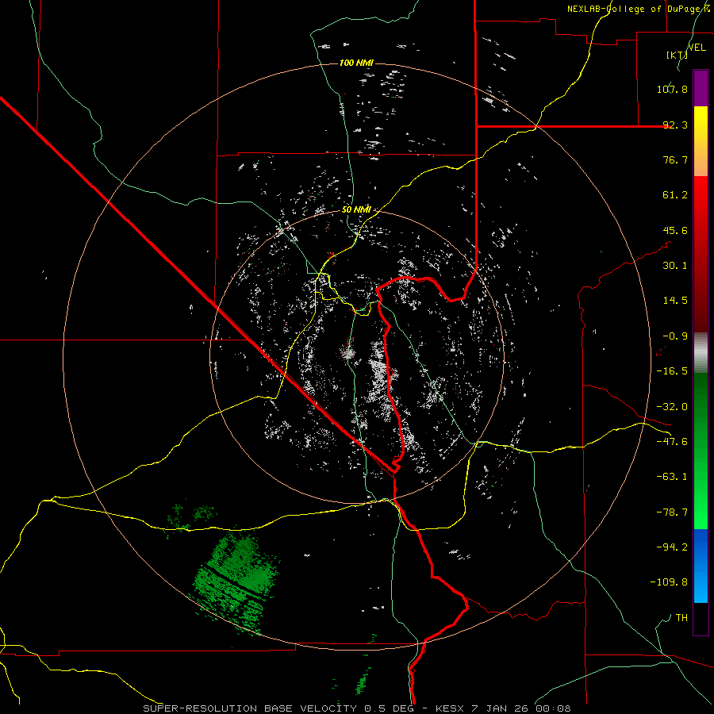Click the 92.3 velocity scale value

pyautogui.click(x=675, y=125)
